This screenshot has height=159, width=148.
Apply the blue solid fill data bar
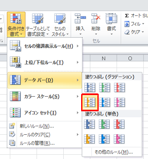tap(90, 124)
